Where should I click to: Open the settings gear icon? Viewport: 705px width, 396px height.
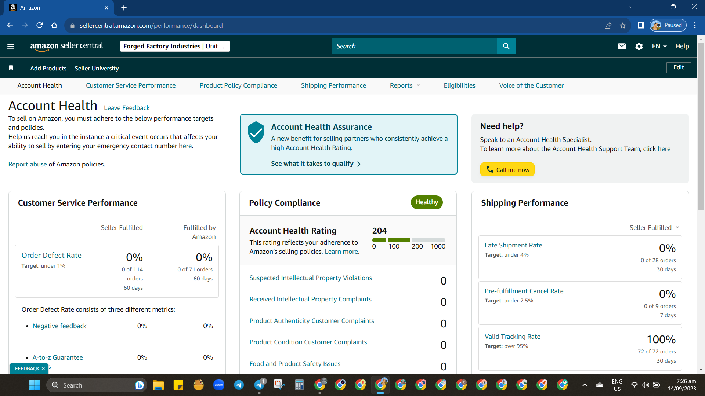click(x=639, y=46)
